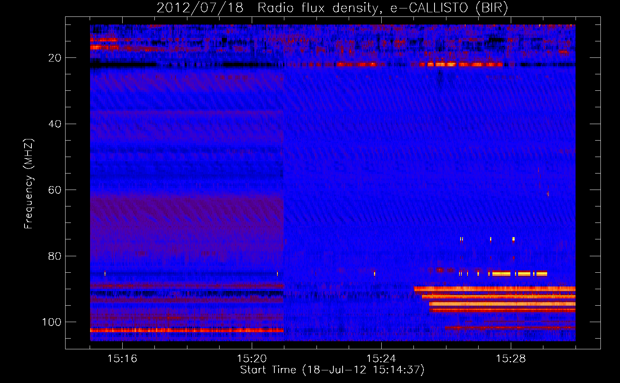
Task: Click the 20 frequency tick label
Action: [x=55, y=58]
